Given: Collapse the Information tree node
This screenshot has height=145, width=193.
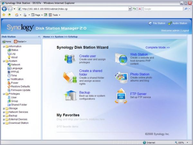Looking at the screenshot, I should pyautogui.click(x=4, y=46).
